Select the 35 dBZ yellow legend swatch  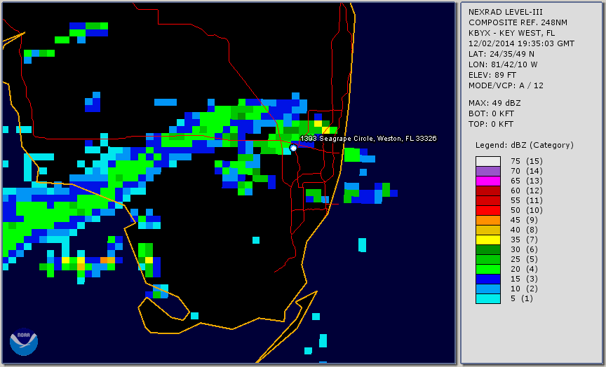(487, 240)
